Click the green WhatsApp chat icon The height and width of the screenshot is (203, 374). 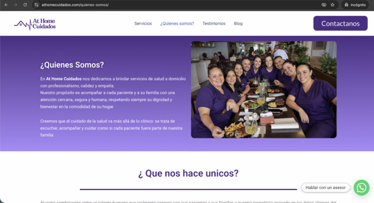coord(361,188)
